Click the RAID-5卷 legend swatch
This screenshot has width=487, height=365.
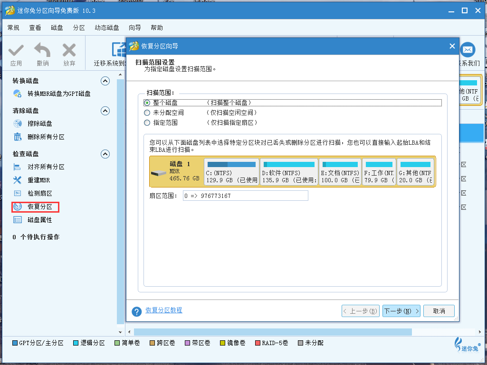(258, 343)
